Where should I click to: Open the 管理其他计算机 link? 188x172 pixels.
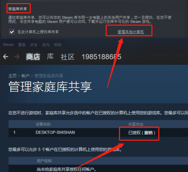(x=131, y=32)
